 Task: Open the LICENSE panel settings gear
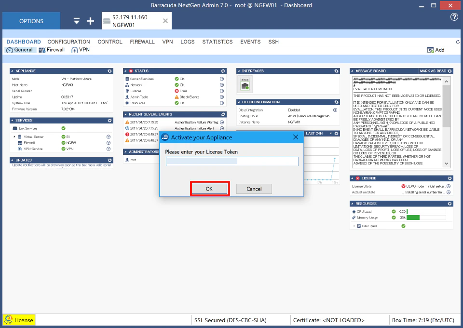449,178
